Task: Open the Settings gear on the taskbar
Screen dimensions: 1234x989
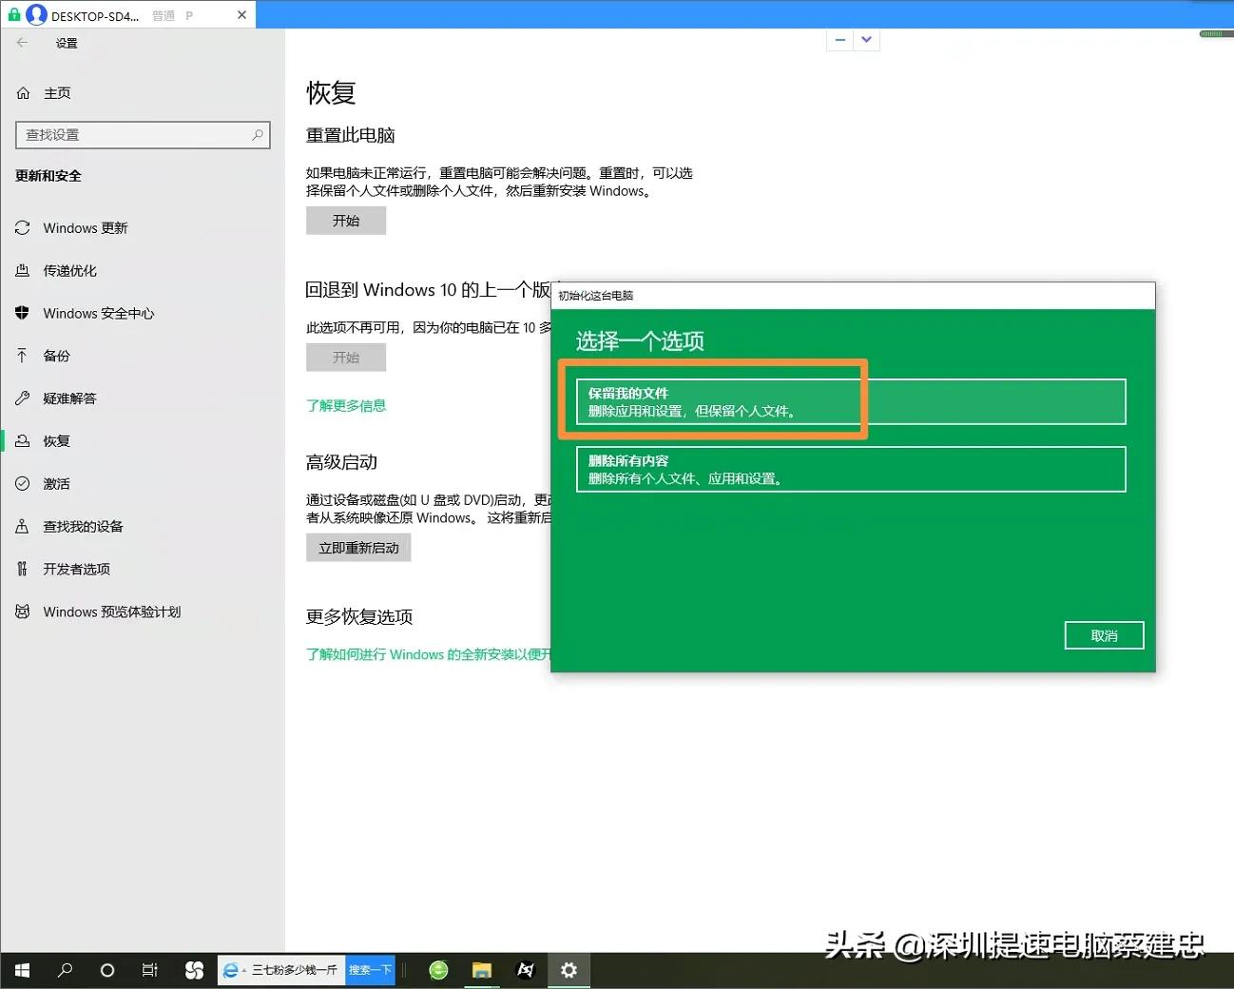Action: point(569,969)
